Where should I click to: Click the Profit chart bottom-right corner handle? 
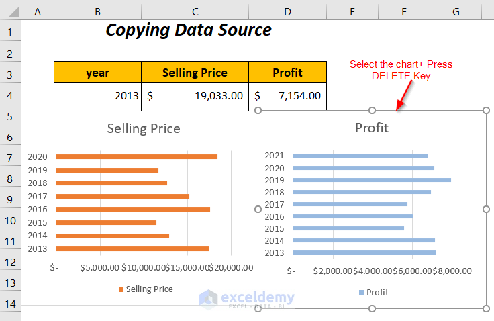tap(487, 308)
